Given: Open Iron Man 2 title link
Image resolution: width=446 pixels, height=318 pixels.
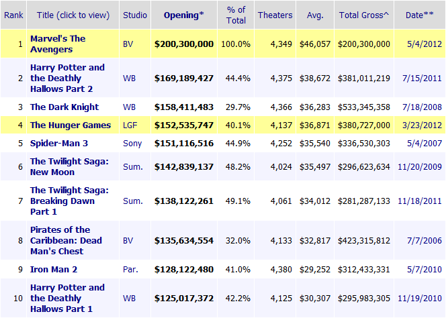Looking at the screenshot, I should [x=54, y=270].
